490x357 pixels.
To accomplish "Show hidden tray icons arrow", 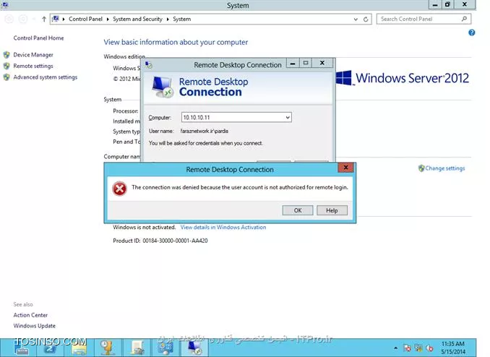I will point(395,348).
